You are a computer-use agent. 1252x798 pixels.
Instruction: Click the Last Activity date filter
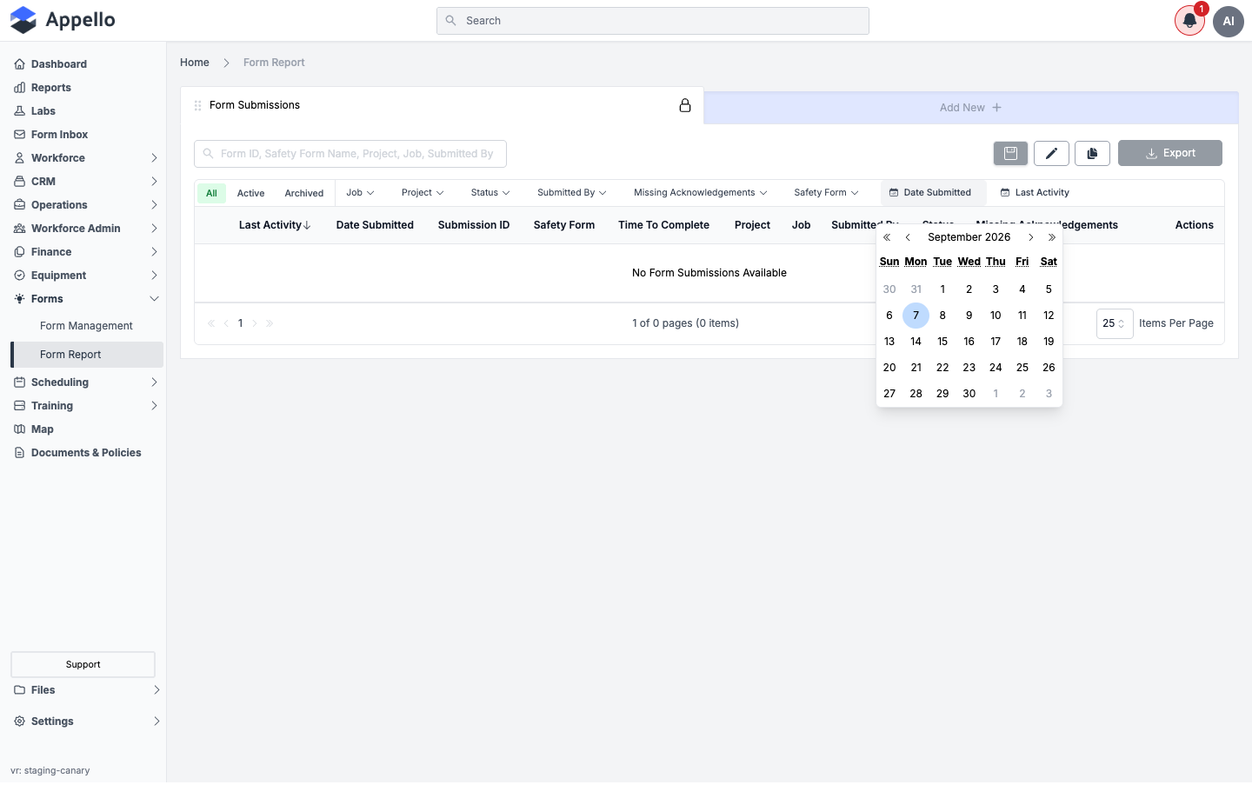[1035, 193]
